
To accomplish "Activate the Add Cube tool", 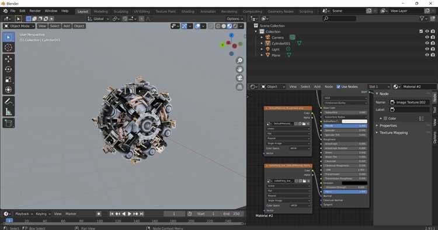I will point(8,123).
